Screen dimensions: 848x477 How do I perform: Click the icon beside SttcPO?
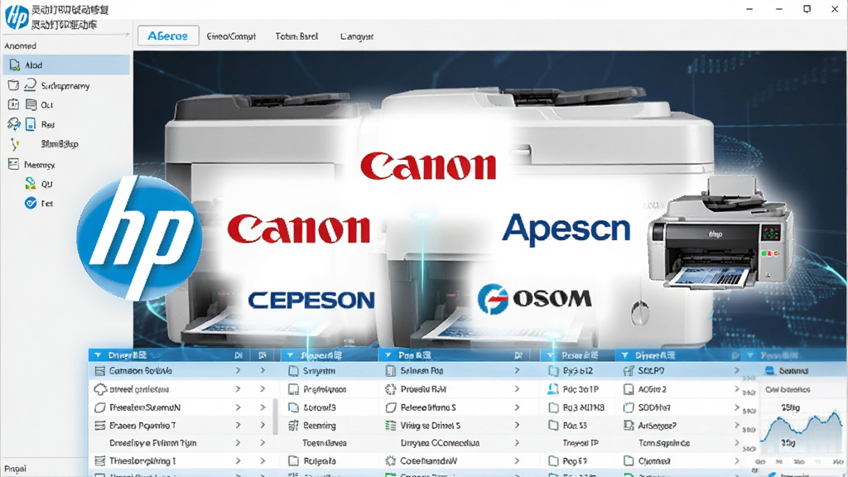(629, 371)
